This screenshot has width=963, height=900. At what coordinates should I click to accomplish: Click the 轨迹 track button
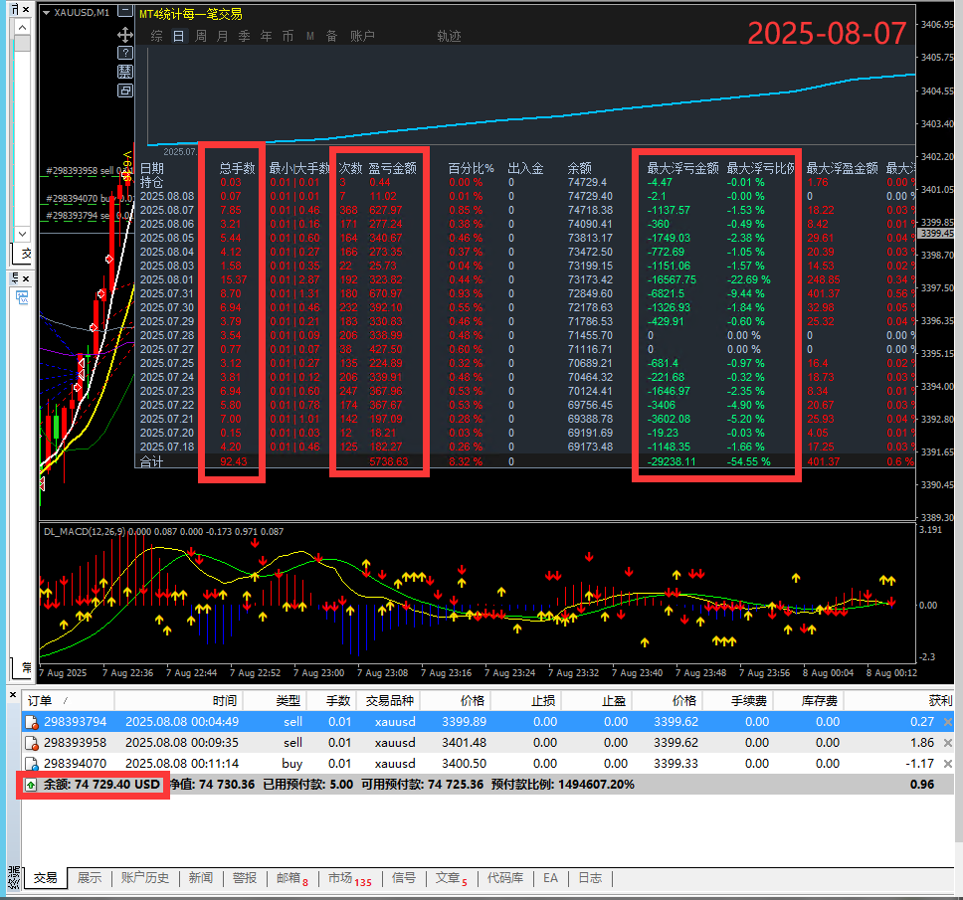pos(449,36)
